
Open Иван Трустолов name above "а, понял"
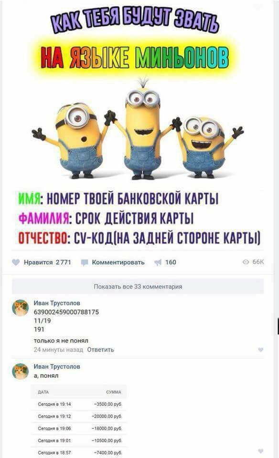click(57, 366)
